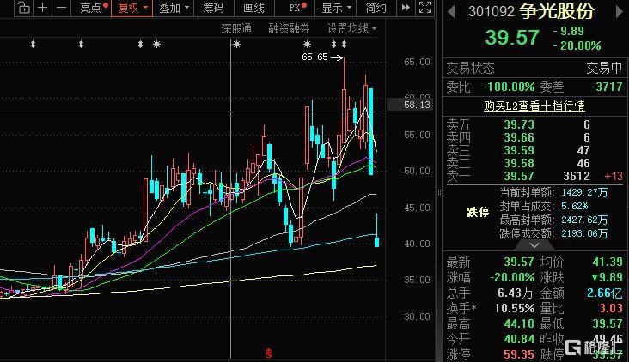Click 当前封单额 value 1429.27万
The height and width of the screenshot is (362, 629).
pos(584,193)
